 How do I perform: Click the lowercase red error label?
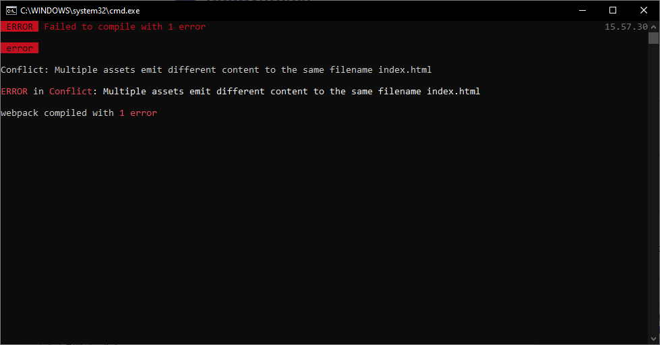[20, 49]
